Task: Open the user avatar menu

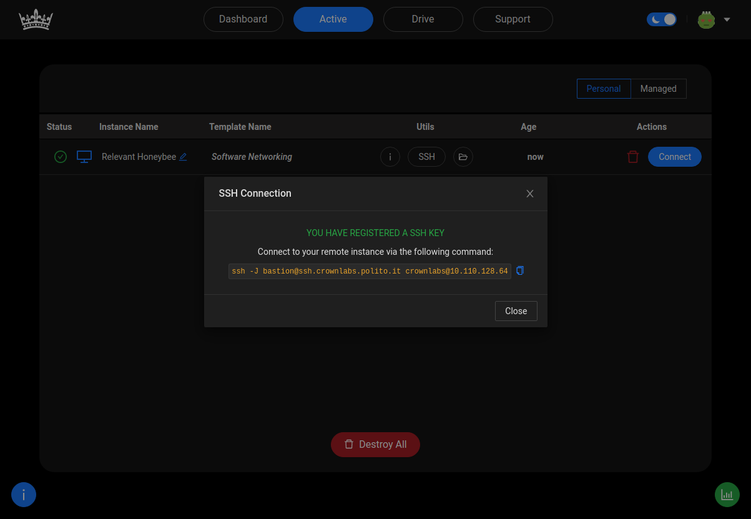Action: 706,20
